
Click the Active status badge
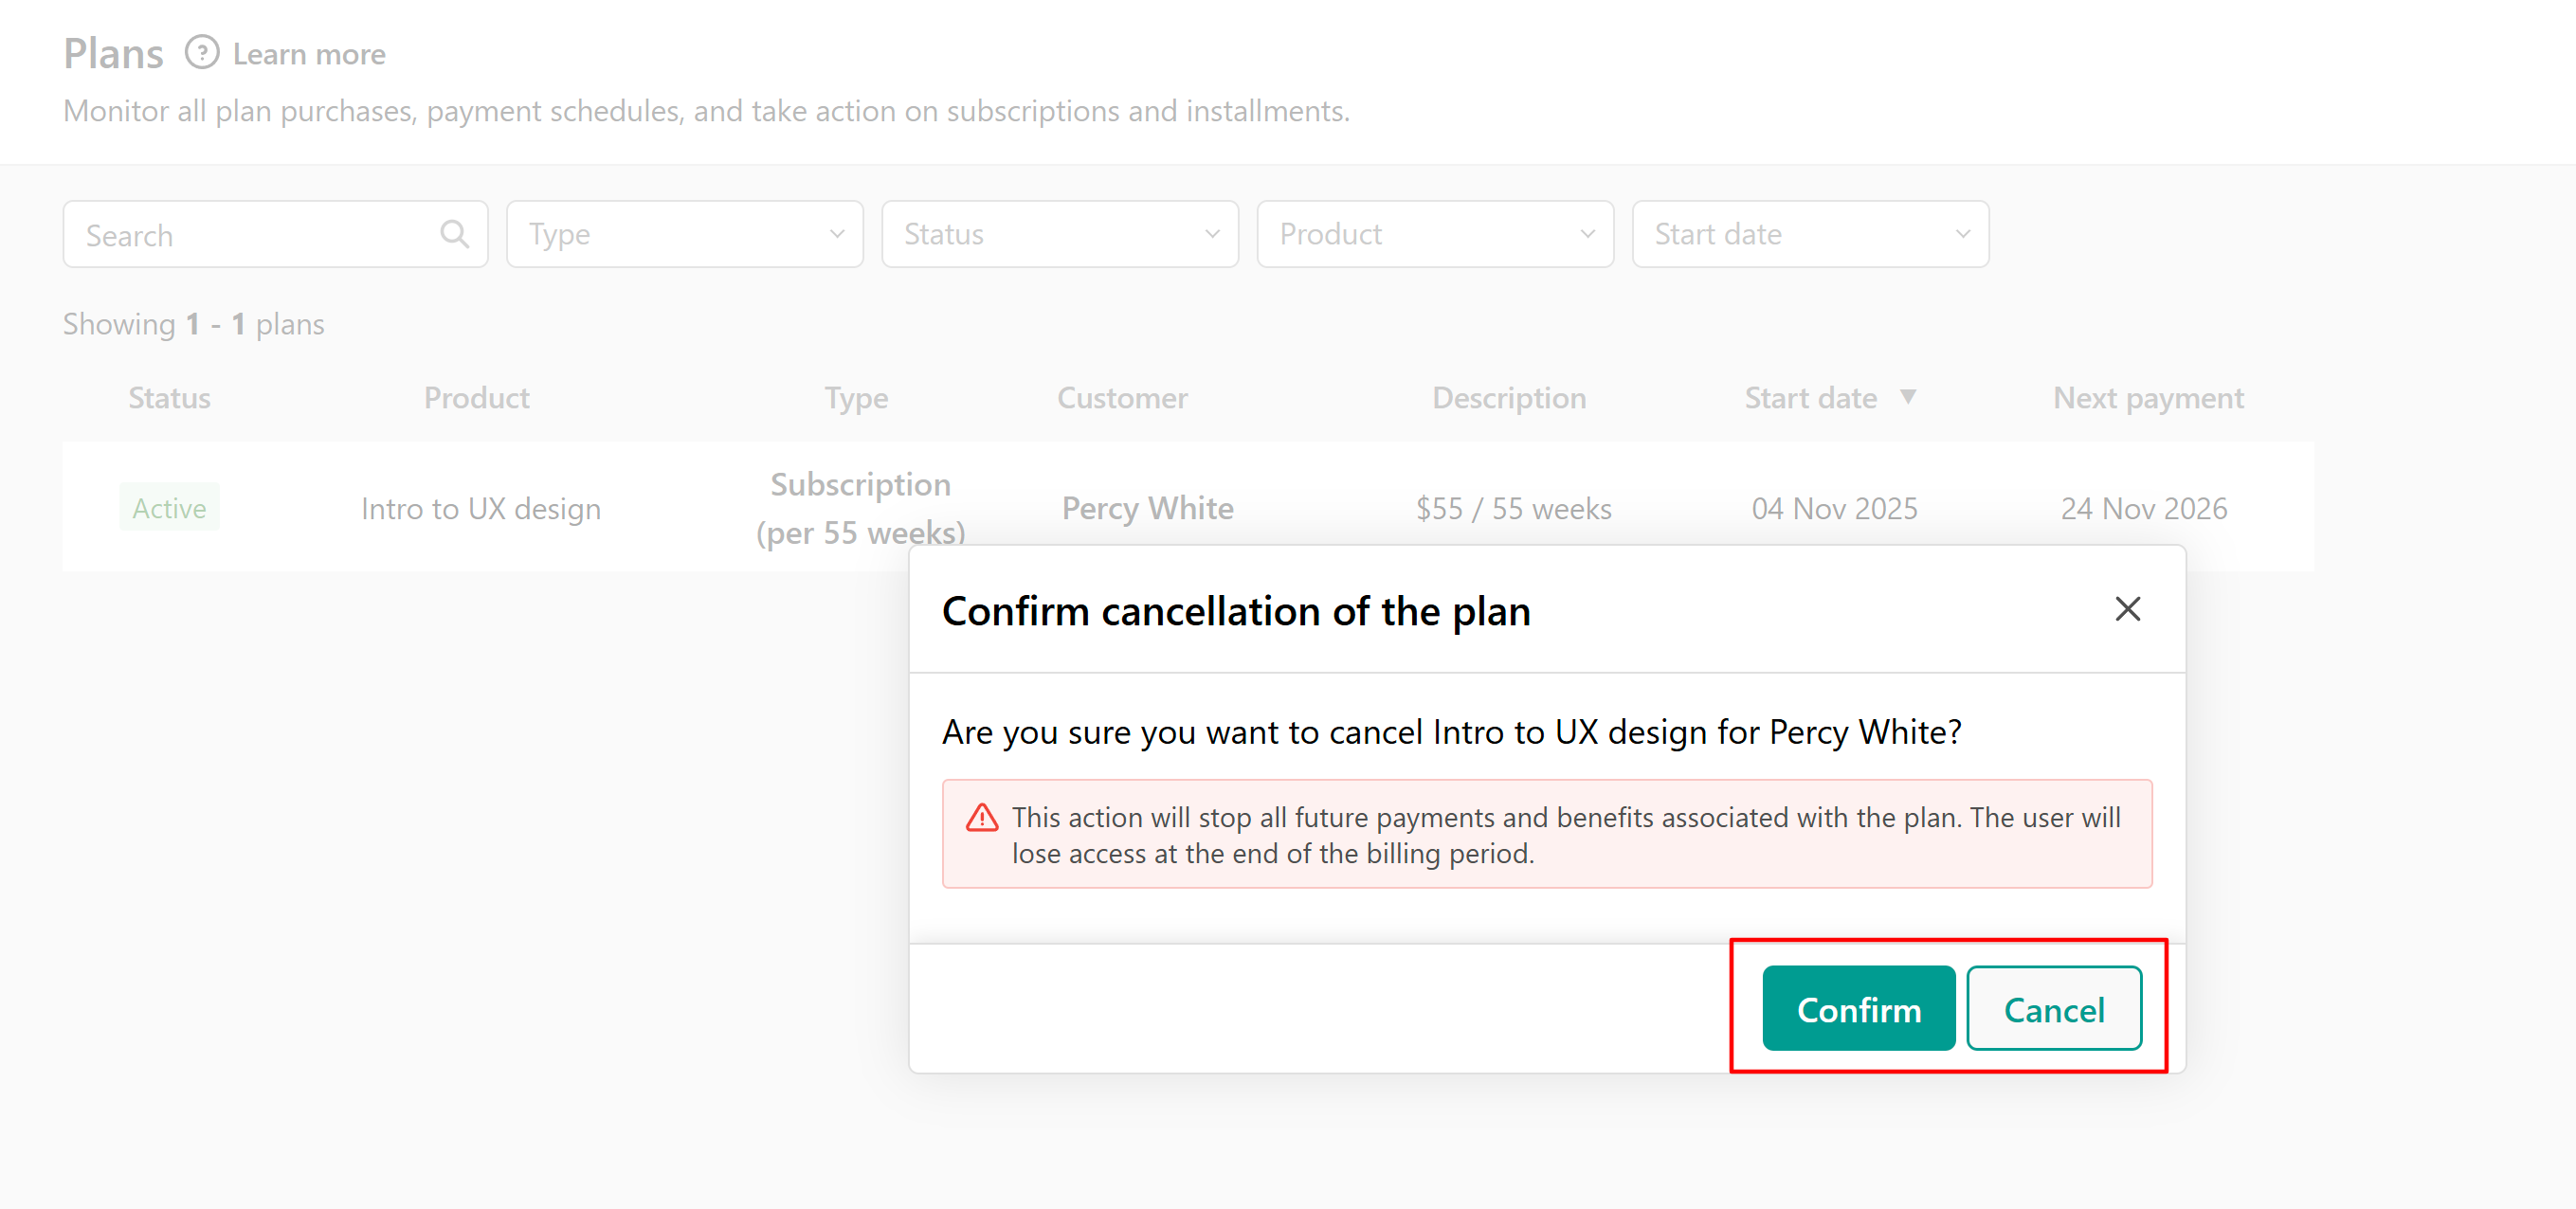(169, 508)
